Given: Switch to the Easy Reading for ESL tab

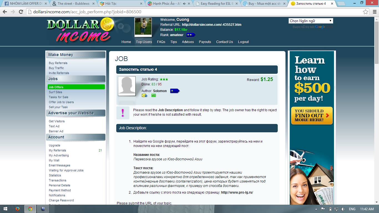Looking at the screenshot, I should pyautogui.click(x=217, y=4).
